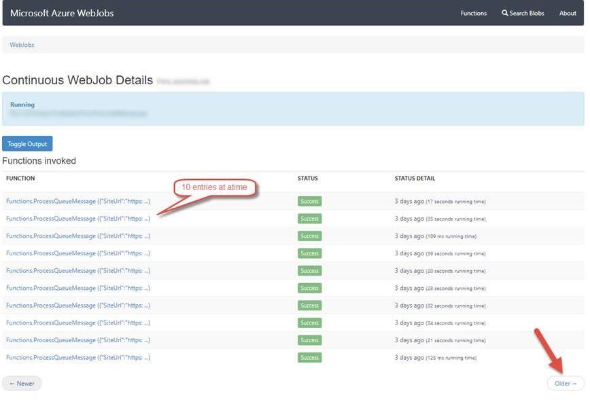Click Success badge in the 17 seconds row
Viewport: 590px width, 404px height.
[309, 202]
